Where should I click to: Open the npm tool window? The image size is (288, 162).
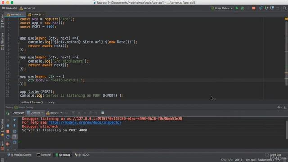point(2,145)
